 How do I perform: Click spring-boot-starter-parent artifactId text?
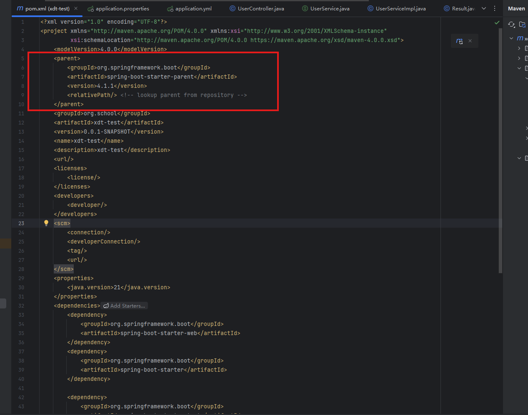[x=150, y=77]
